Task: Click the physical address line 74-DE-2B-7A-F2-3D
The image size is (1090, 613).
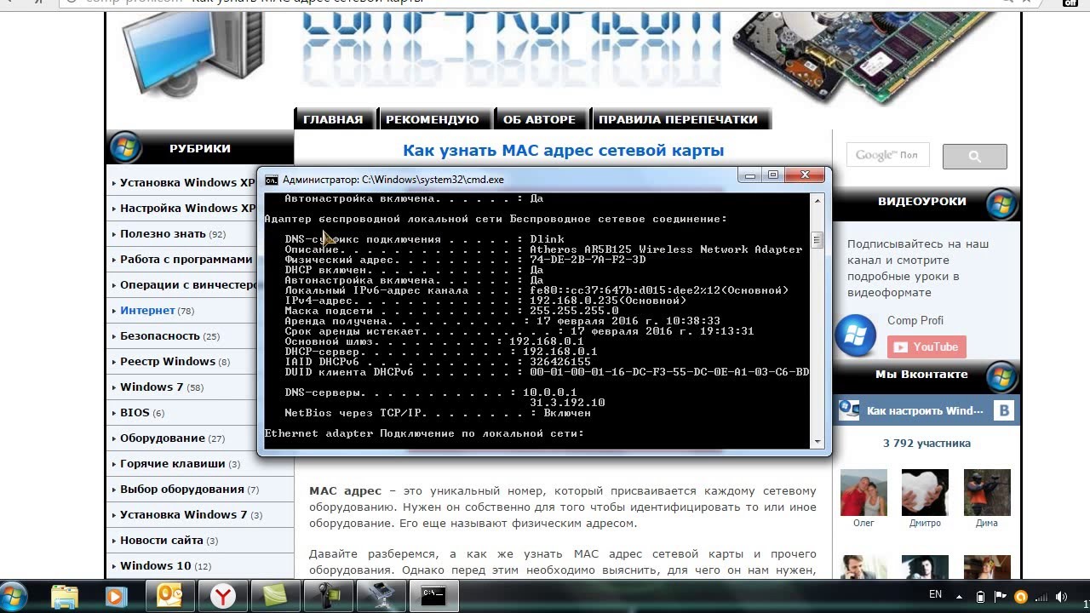Action: point(465,260)
